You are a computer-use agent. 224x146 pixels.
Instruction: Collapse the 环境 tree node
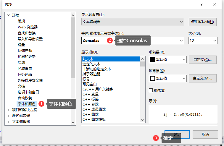tap(8, 15)
